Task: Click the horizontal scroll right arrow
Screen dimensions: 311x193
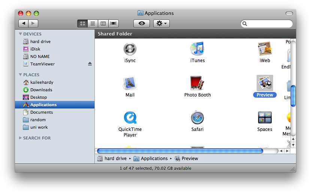Action: pos(287,151)
